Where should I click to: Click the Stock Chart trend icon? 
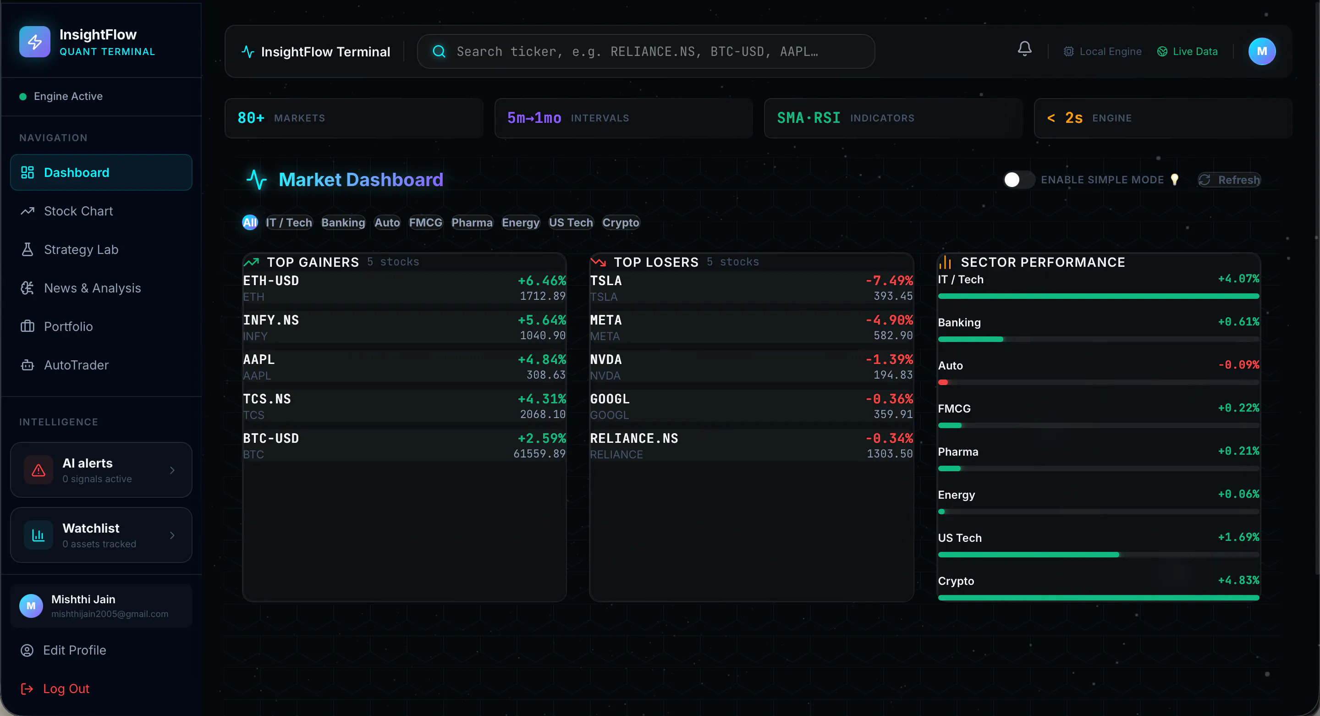pos(27,211)
